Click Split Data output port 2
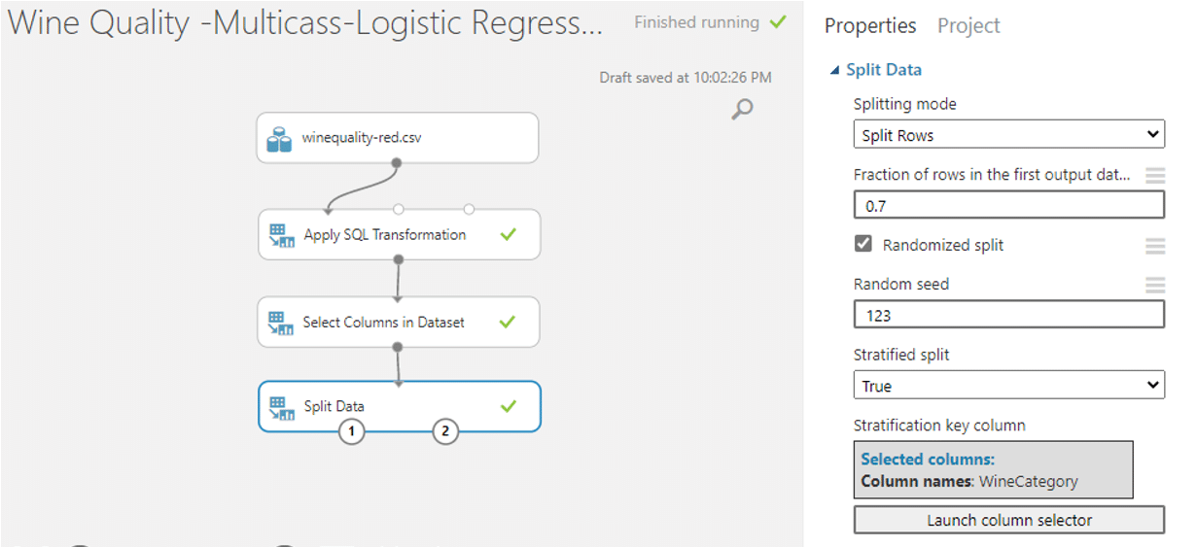 tap(444, 430)
